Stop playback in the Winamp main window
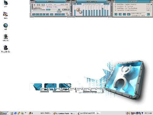 tap(44, 14)
